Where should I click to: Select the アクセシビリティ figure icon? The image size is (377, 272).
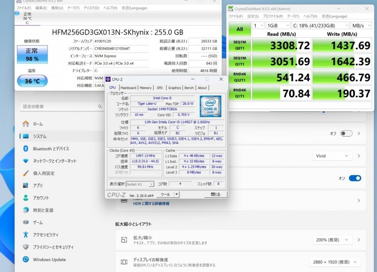26,235
